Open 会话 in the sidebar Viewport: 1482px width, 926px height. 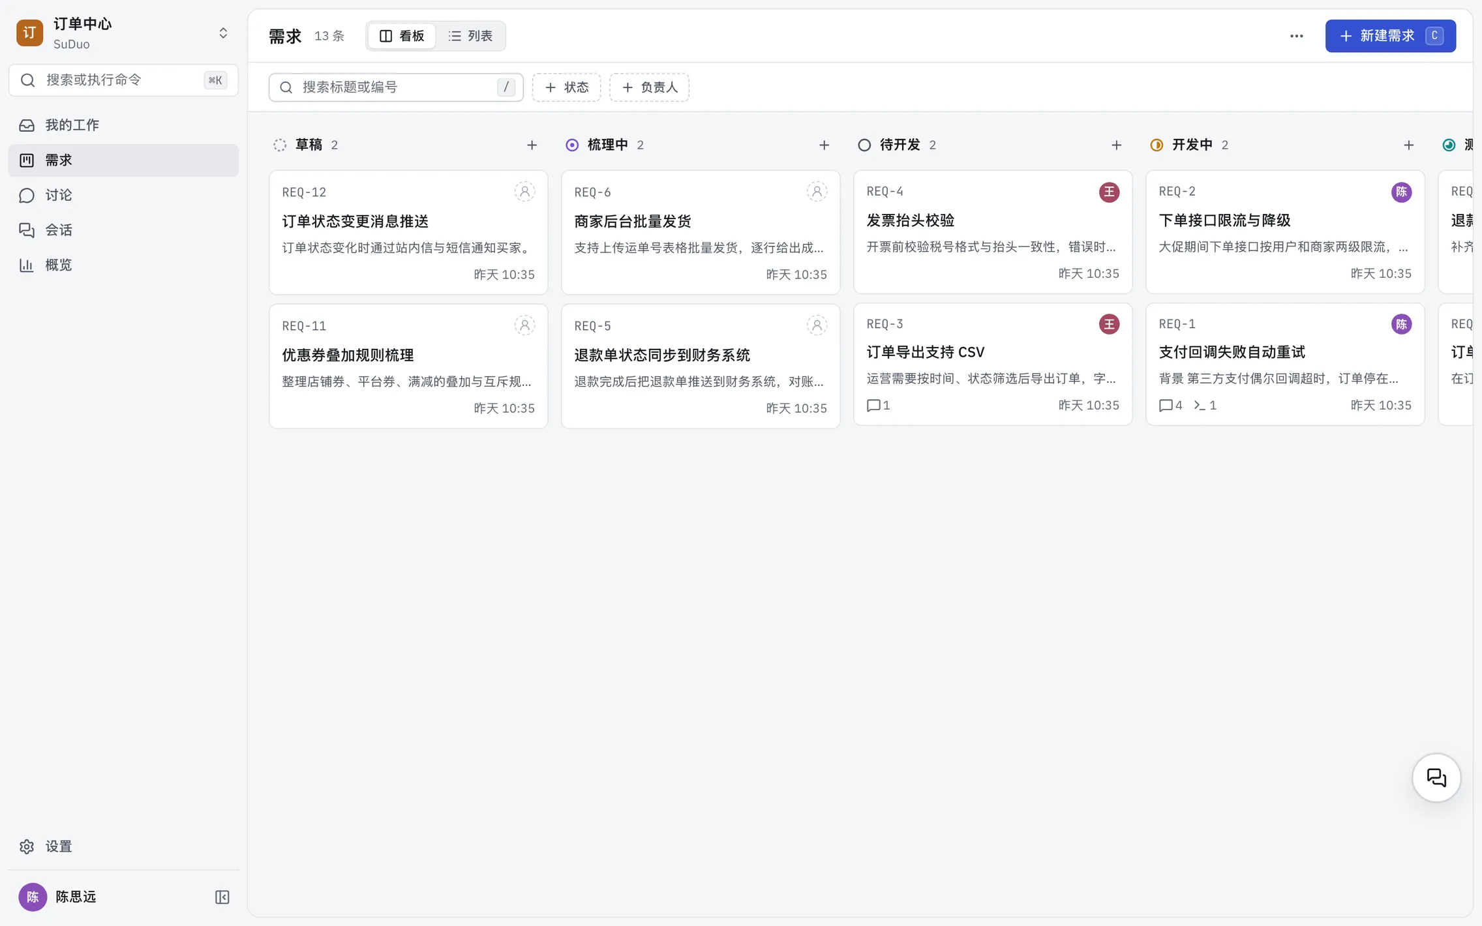123,230
